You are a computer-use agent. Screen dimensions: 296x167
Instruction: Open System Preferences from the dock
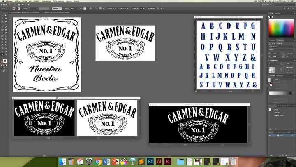[x=89, y=162]
